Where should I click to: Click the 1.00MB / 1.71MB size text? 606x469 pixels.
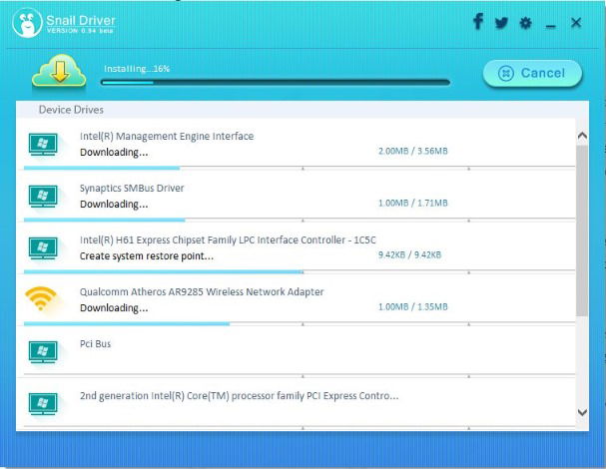point(412,203)
